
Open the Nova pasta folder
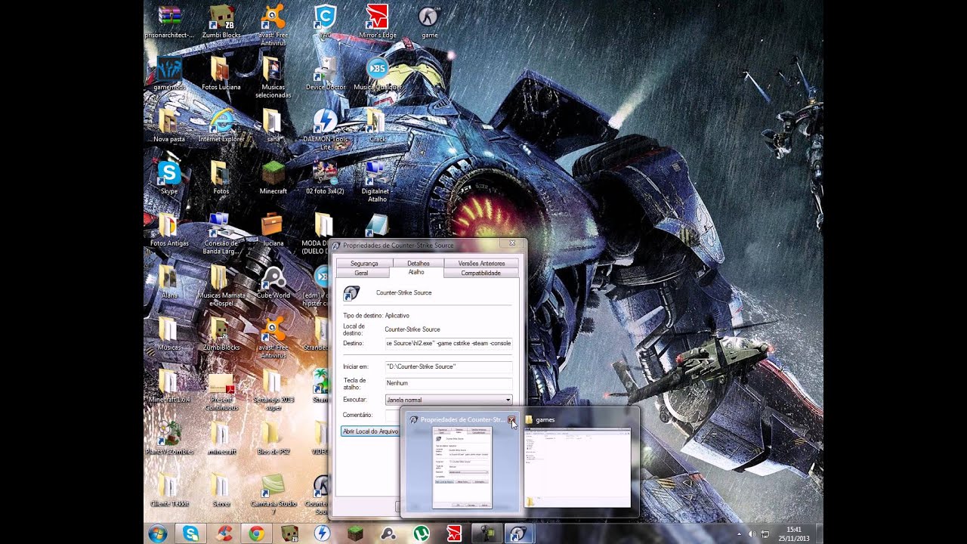coord(169,125)
